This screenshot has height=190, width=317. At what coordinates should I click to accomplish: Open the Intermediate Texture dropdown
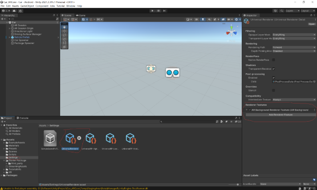point(293,100)
